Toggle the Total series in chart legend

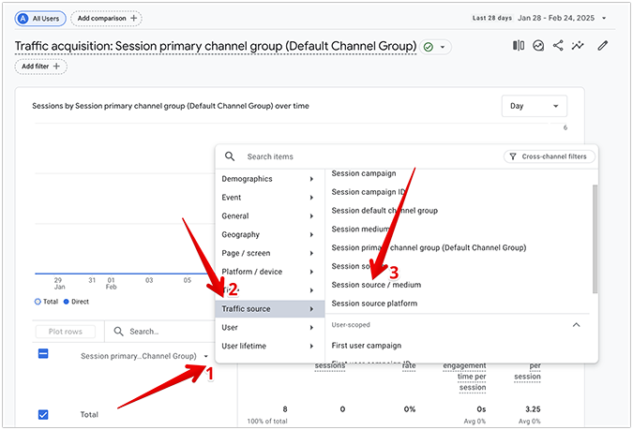pyautogui.click(x=46, y=302)
